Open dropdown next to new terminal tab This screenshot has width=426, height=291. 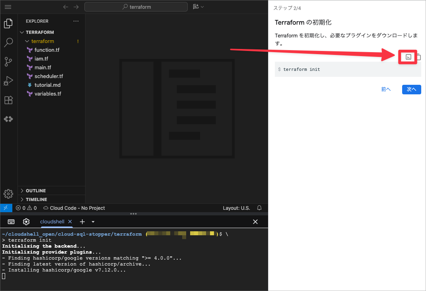93,222
